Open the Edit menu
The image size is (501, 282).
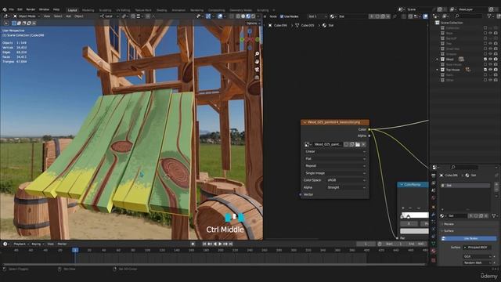(x=20, y=9)
